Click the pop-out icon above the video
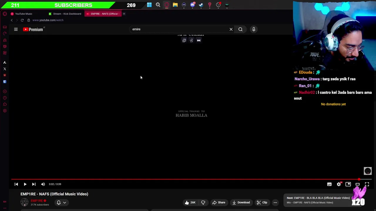The height and width of the screenshot is (211, 376). (x=184, y=40)
